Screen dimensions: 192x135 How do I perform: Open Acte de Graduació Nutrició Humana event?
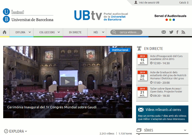[x=168, y=75]
